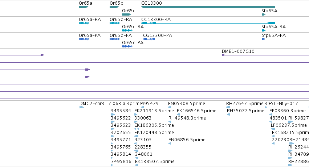The width and height of the screenshot is (309, 167).
Task: Select the Or65b gene arrow glyph
Action: click(x=114, y=7)
